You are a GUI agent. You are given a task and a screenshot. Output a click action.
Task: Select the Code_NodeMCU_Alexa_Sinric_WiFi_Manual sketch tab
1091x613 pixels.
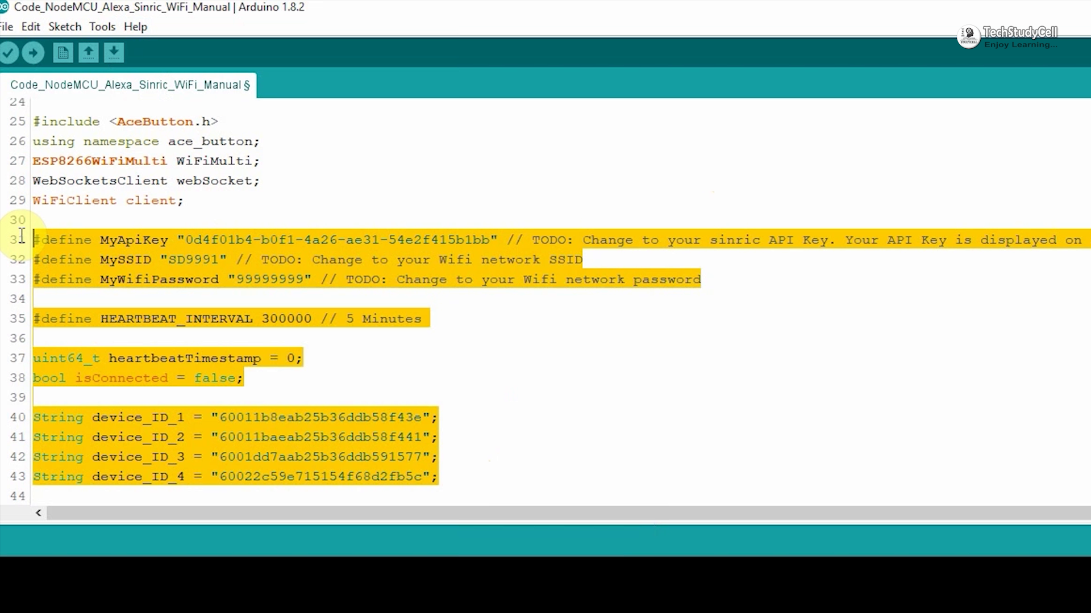(x=130, y=85)
